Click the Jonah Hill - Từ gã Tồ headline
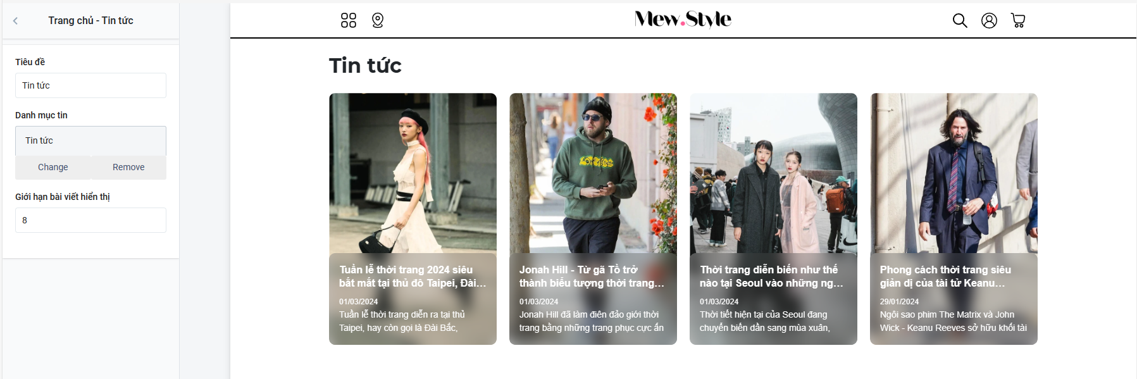Screen dimensions: 1137x379 pyautogui.click(x=592, y=276)
